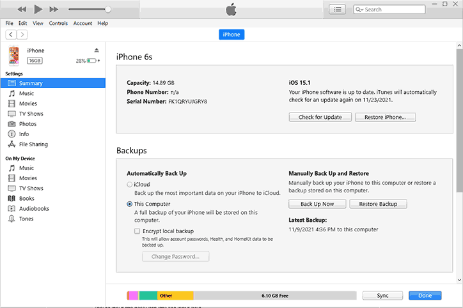
Task: Open the View menu
Action: (38, 23)
